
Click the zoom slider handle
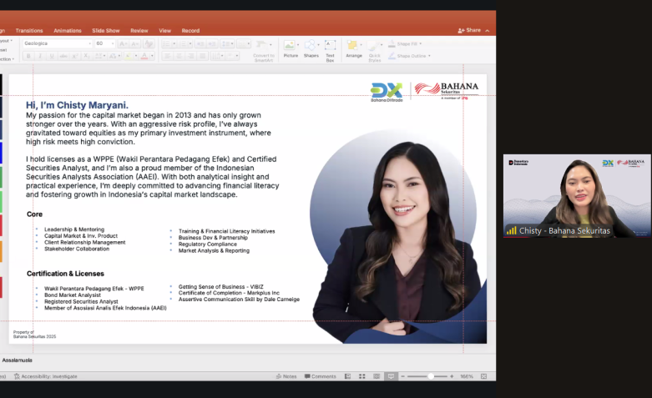(x=431, y=376)
